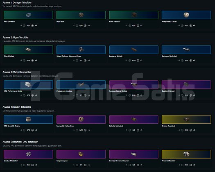Click the Manyetik Hızlandırıcı ring icon
215x172 pixels.
(81, 119)
